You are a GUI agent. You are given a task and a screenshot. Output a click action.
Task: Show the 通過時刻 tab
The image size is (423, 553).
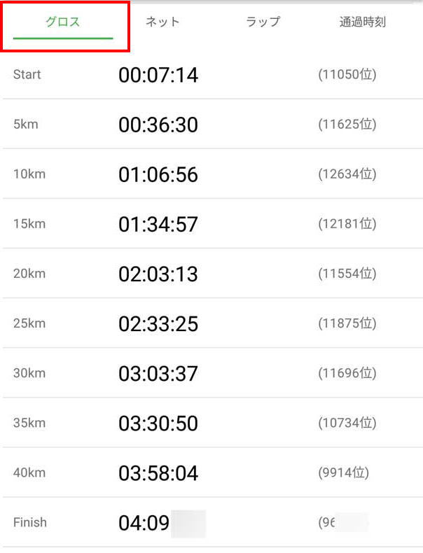(x=362, y=22)
